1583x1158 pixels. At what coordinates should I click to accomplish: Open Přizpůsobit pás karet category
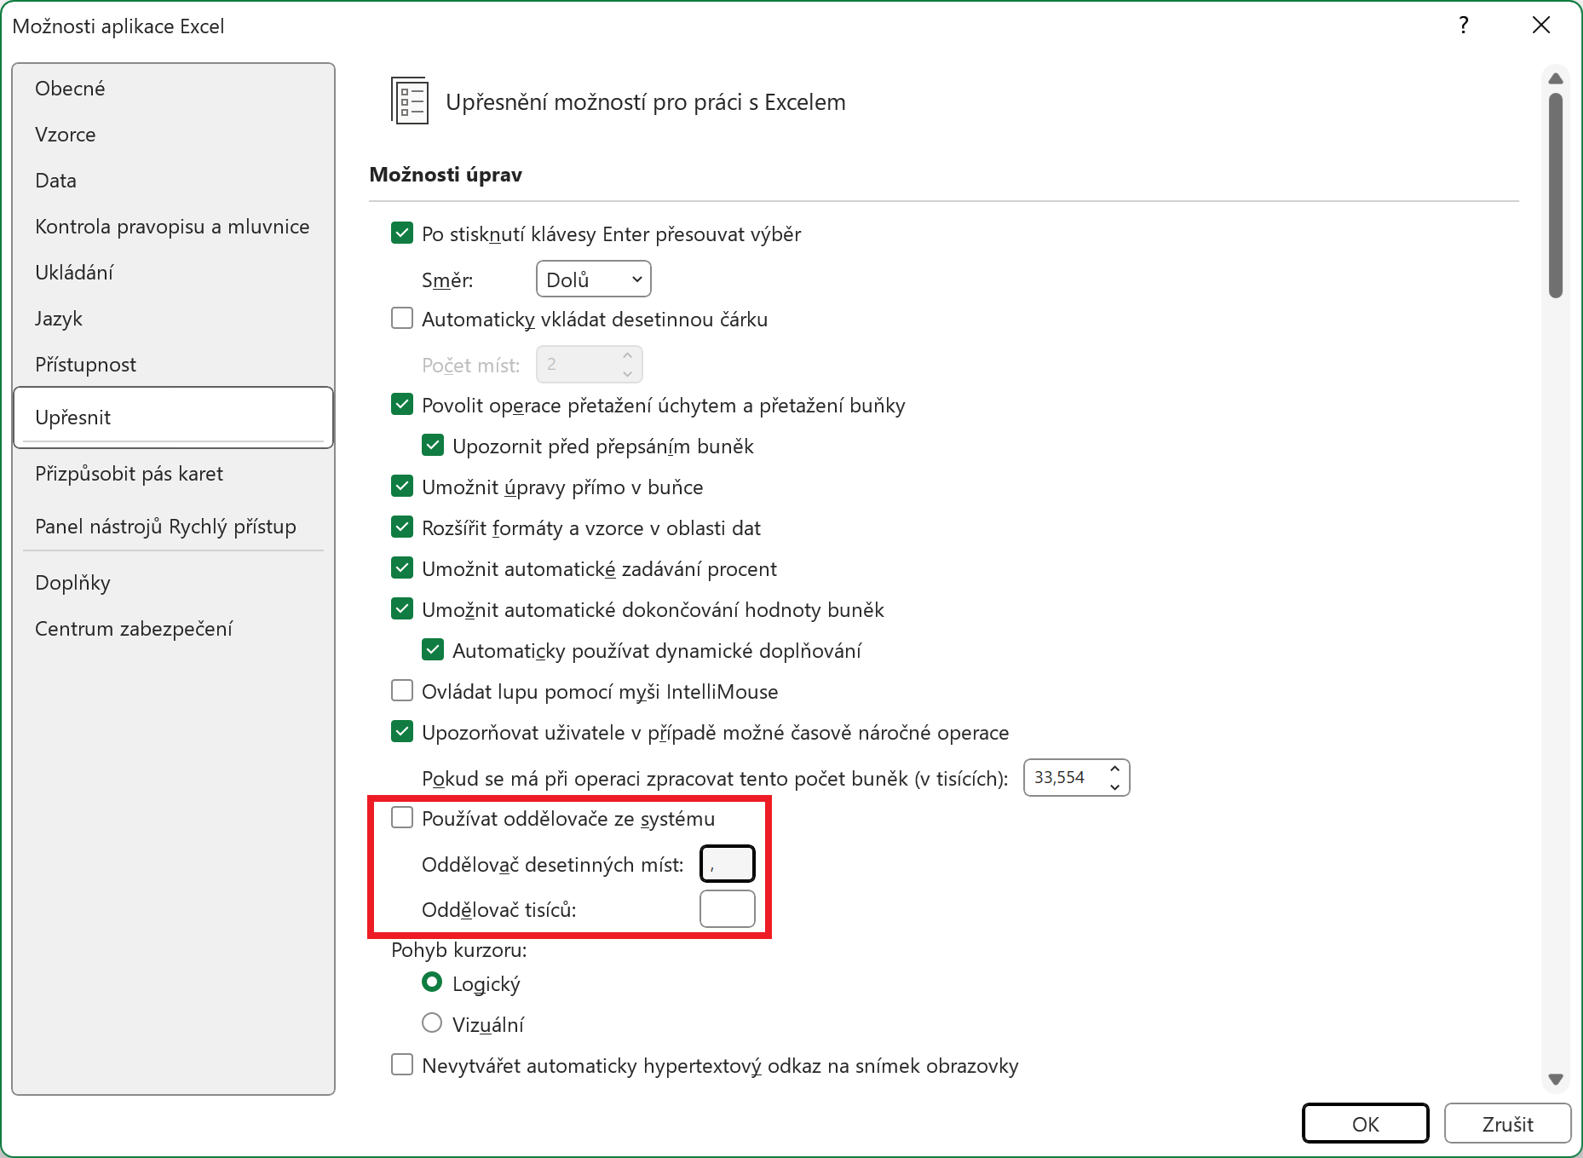tap(174, 474)
